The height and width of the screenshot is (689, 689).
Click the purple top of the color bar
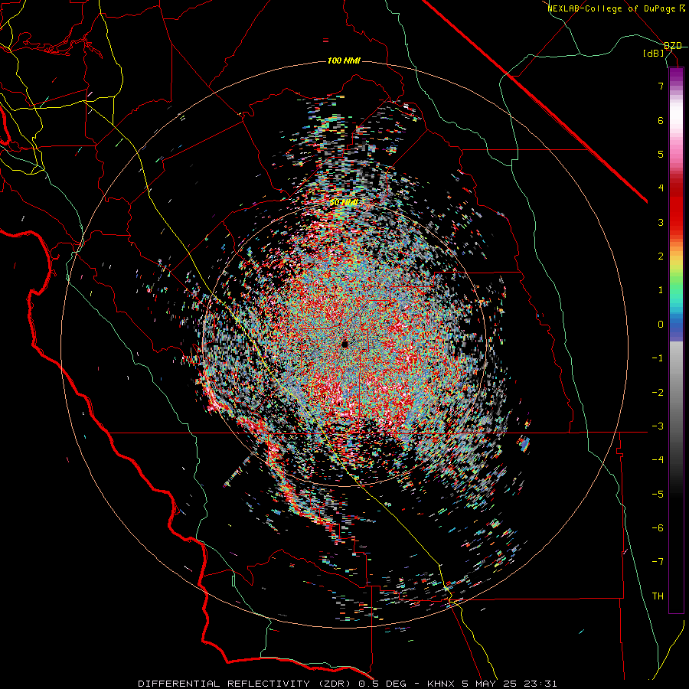(x=676, y=75)
